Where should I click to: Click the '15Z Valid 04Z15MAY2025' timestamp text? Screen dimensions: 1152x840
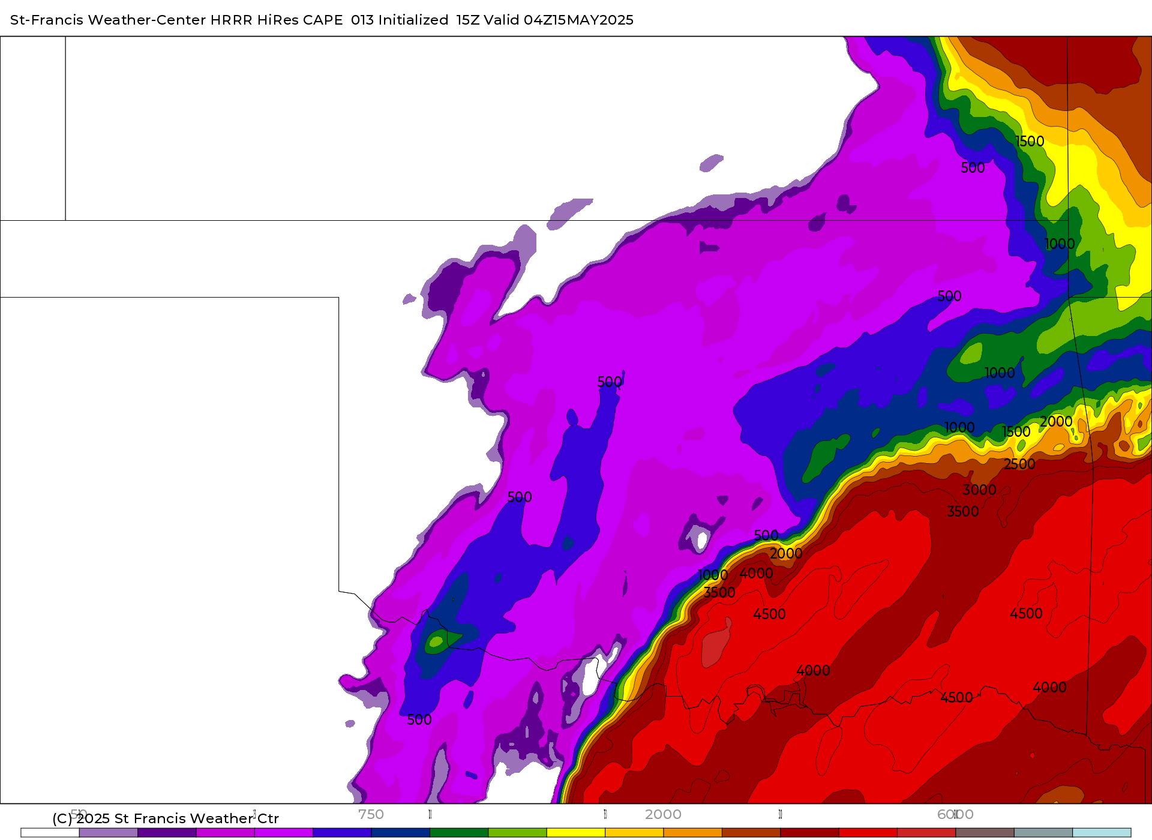(x=545, y=20)
